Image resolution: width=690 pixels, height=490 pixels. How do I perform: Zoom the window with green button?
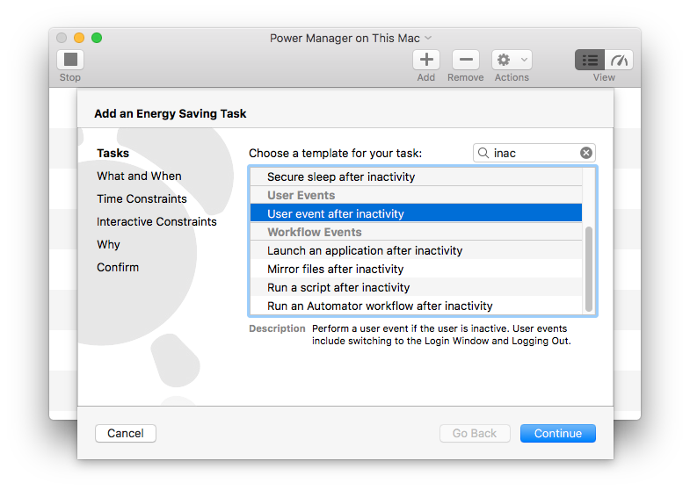[97, 38]
